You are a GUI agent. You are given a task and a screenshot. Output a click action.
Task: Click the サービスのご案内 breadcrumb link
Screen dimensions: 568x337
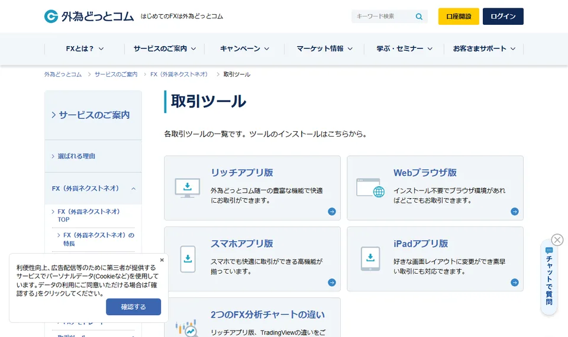point(116,74)
